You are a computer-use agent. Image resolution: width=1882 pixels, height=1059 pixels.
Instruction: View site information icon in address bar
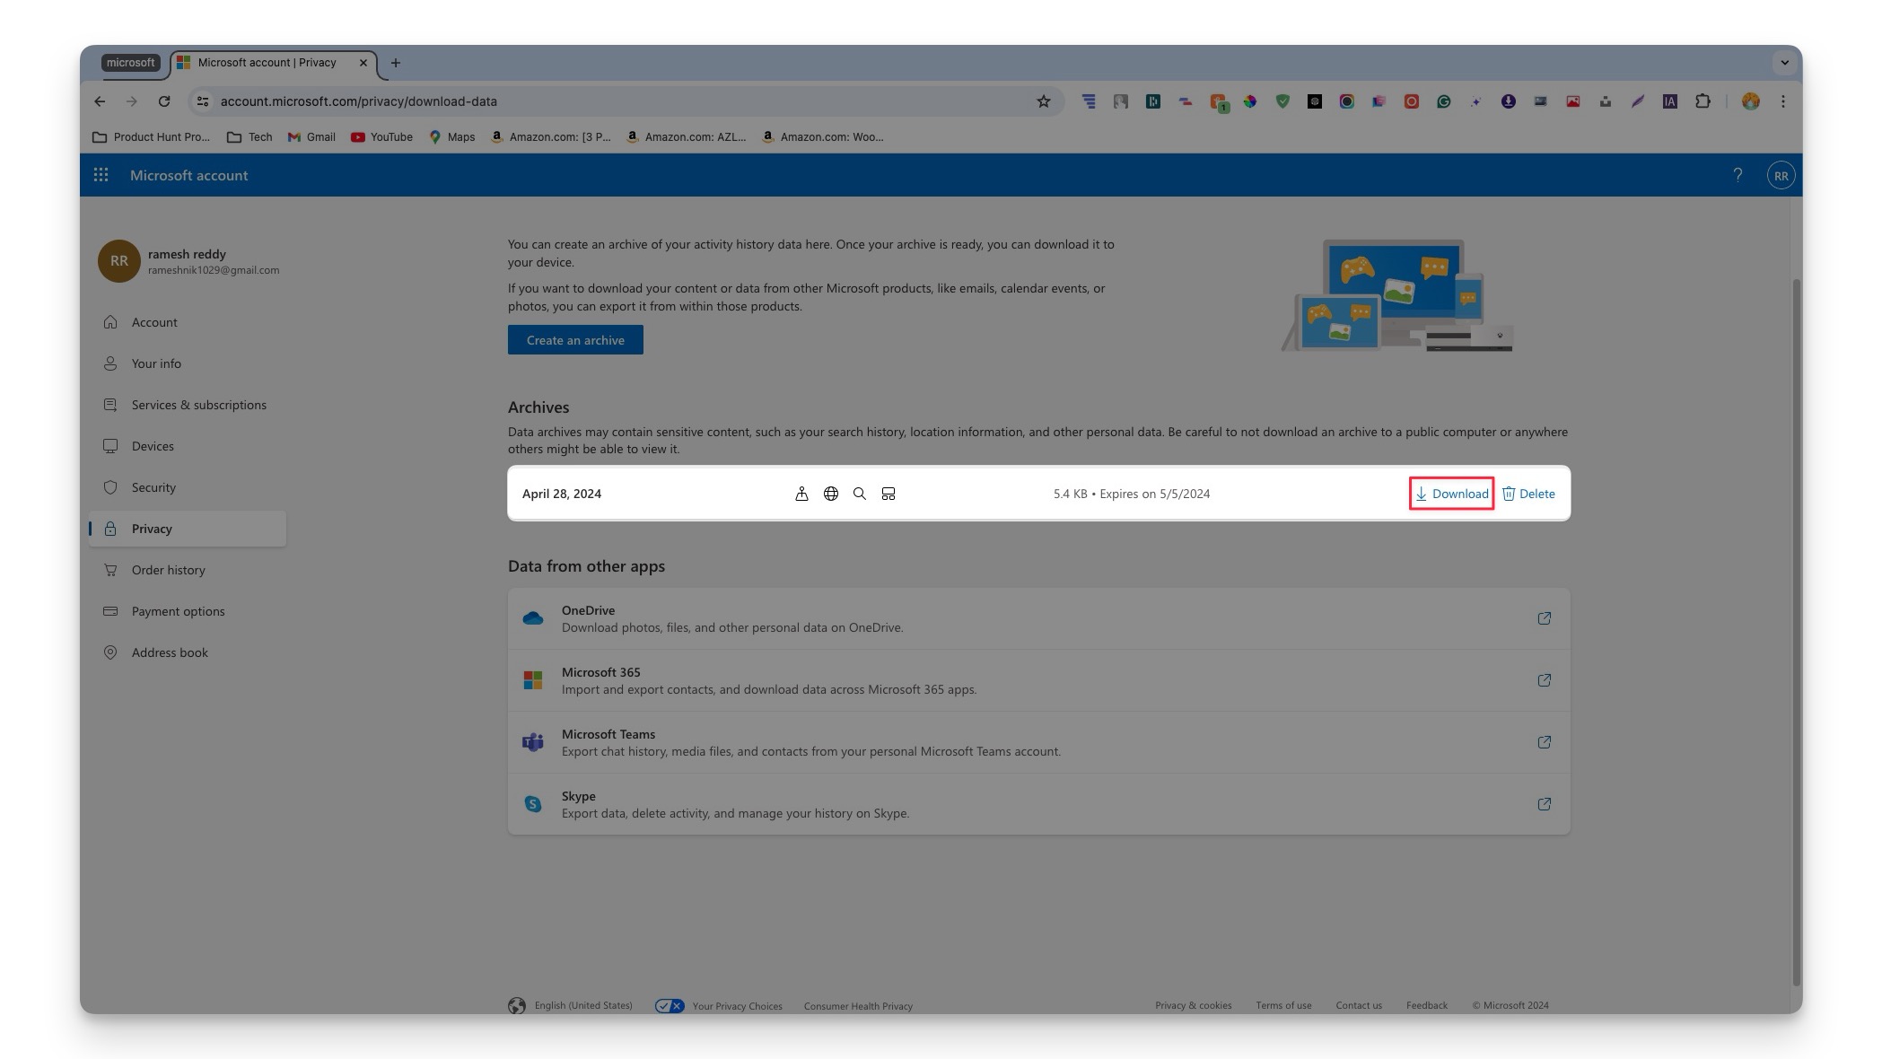203,101
